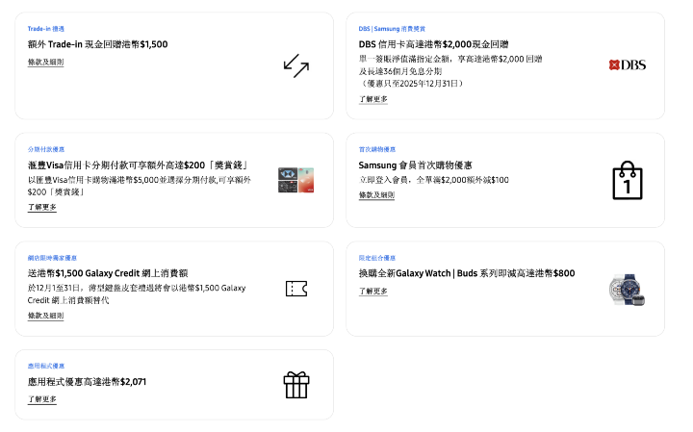Click the Galaxy Watch and Buds product image
693x432 pixels.
(627, 289)
